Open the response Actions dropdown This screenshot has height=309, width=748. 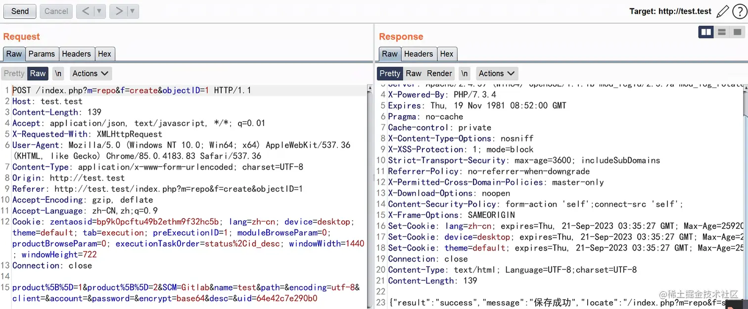[497, 74]
